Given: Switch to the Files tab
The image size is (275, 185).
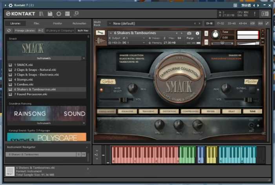Looking at the screenshot, I should 36,24.
